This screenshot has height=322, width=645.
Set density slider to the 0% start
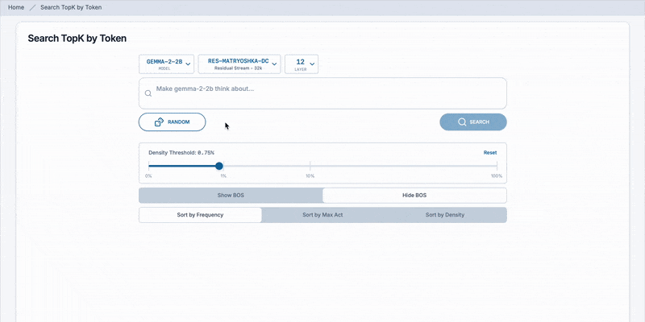(149, 166)
